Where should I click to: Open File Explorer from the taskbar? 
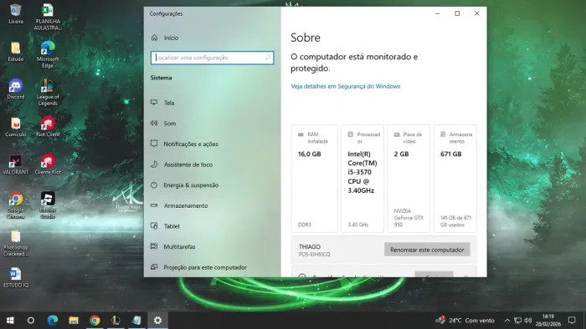tap(74, 320)
